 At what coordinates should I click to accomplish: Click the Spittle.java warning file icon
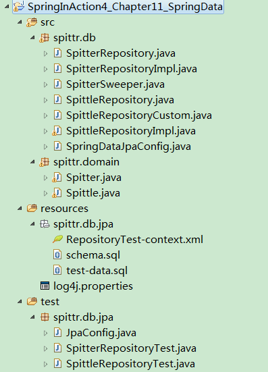[57, 193]
